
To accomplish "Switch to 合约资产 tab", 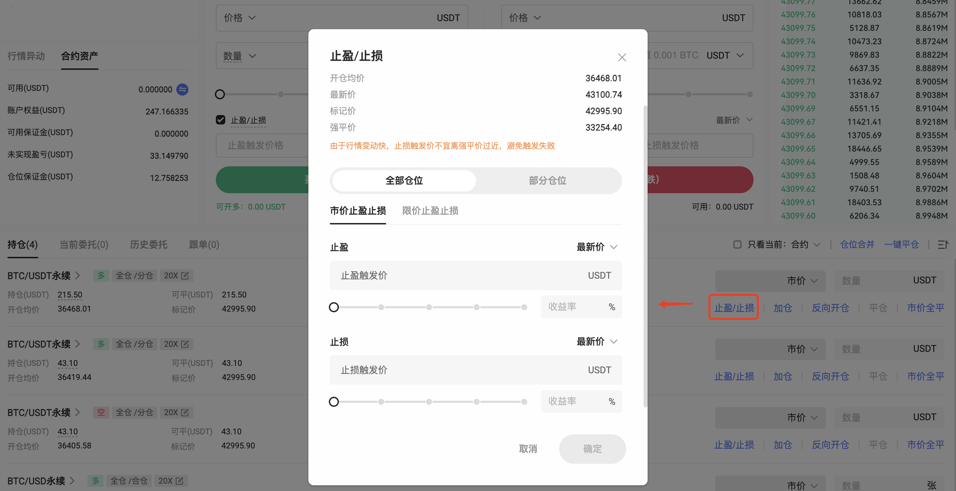I will 79,56.
